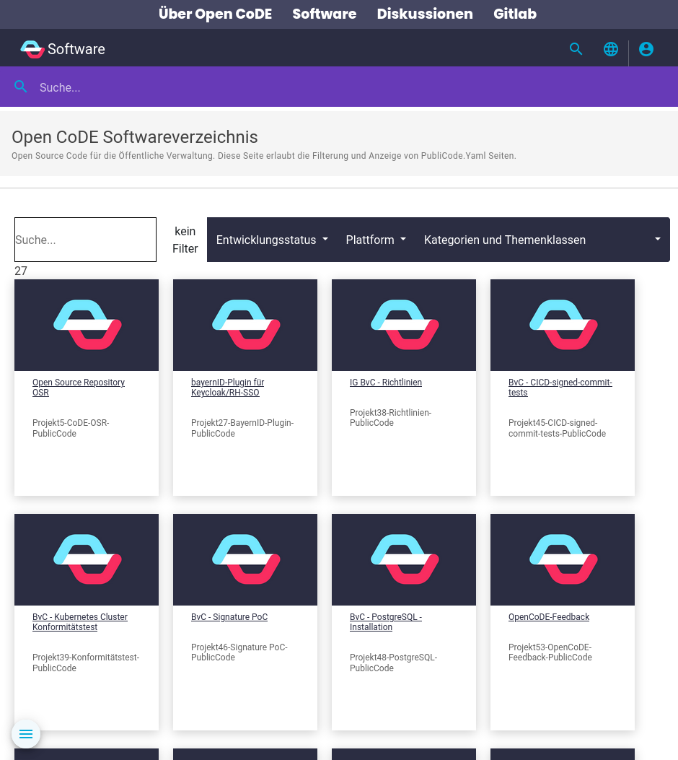Open the IG BvC - Richtlinien link

pos(386,383)
